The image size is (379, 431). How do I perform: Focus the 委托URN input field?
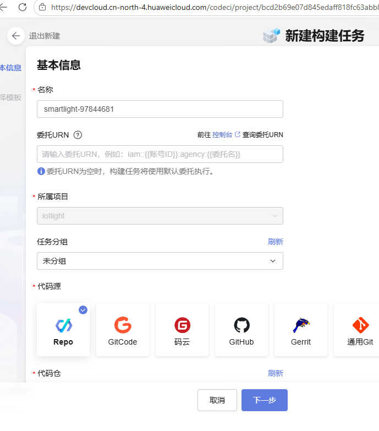click(160, 154)
